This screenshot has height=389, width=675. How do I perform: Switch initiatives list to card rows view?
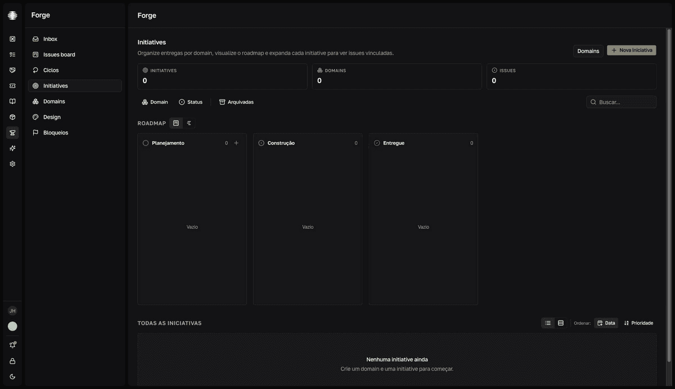[561, 323]
